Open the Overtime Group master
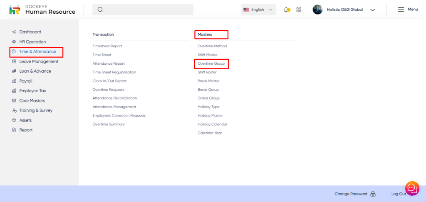The width and height of the screenshot is (426, 202). [211, 63]
